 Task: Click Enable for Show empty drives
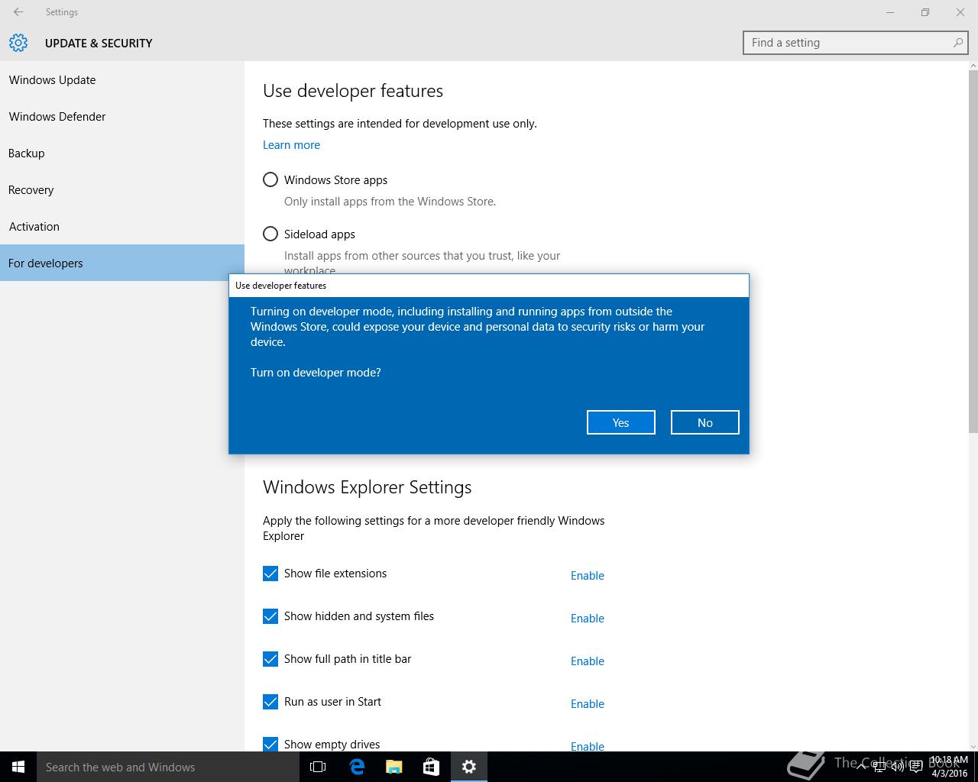[x=588, y=745]
